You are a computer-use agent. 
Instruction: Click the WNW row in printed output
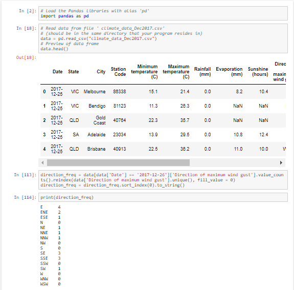point(50,279)
